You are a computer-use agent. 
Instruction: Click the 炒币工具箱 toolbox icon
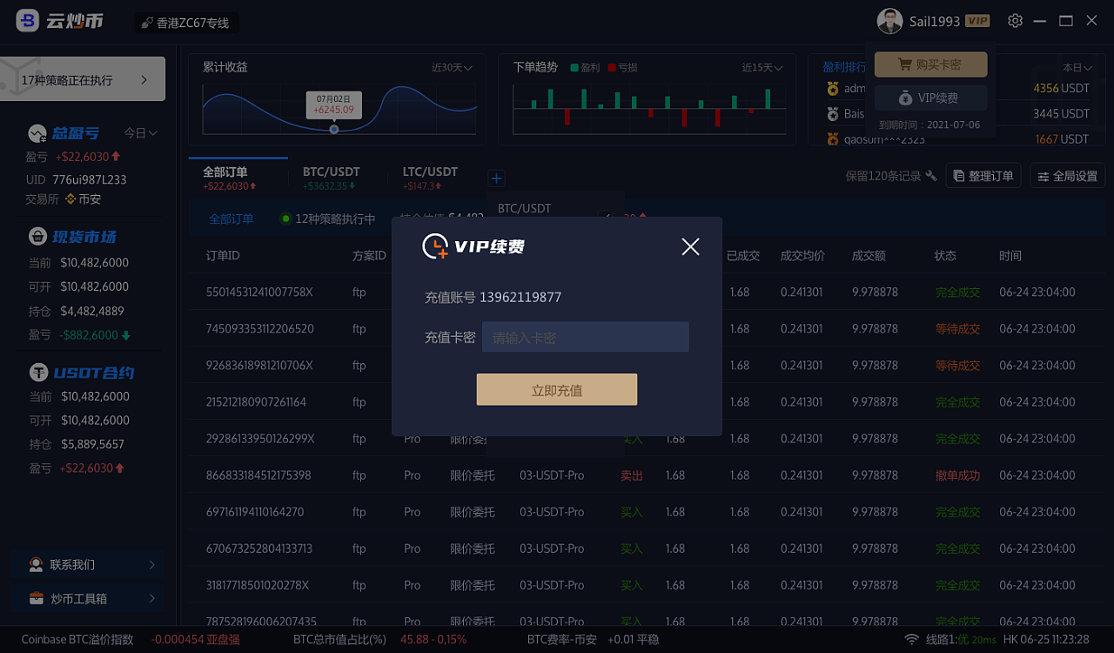point(37,599)
